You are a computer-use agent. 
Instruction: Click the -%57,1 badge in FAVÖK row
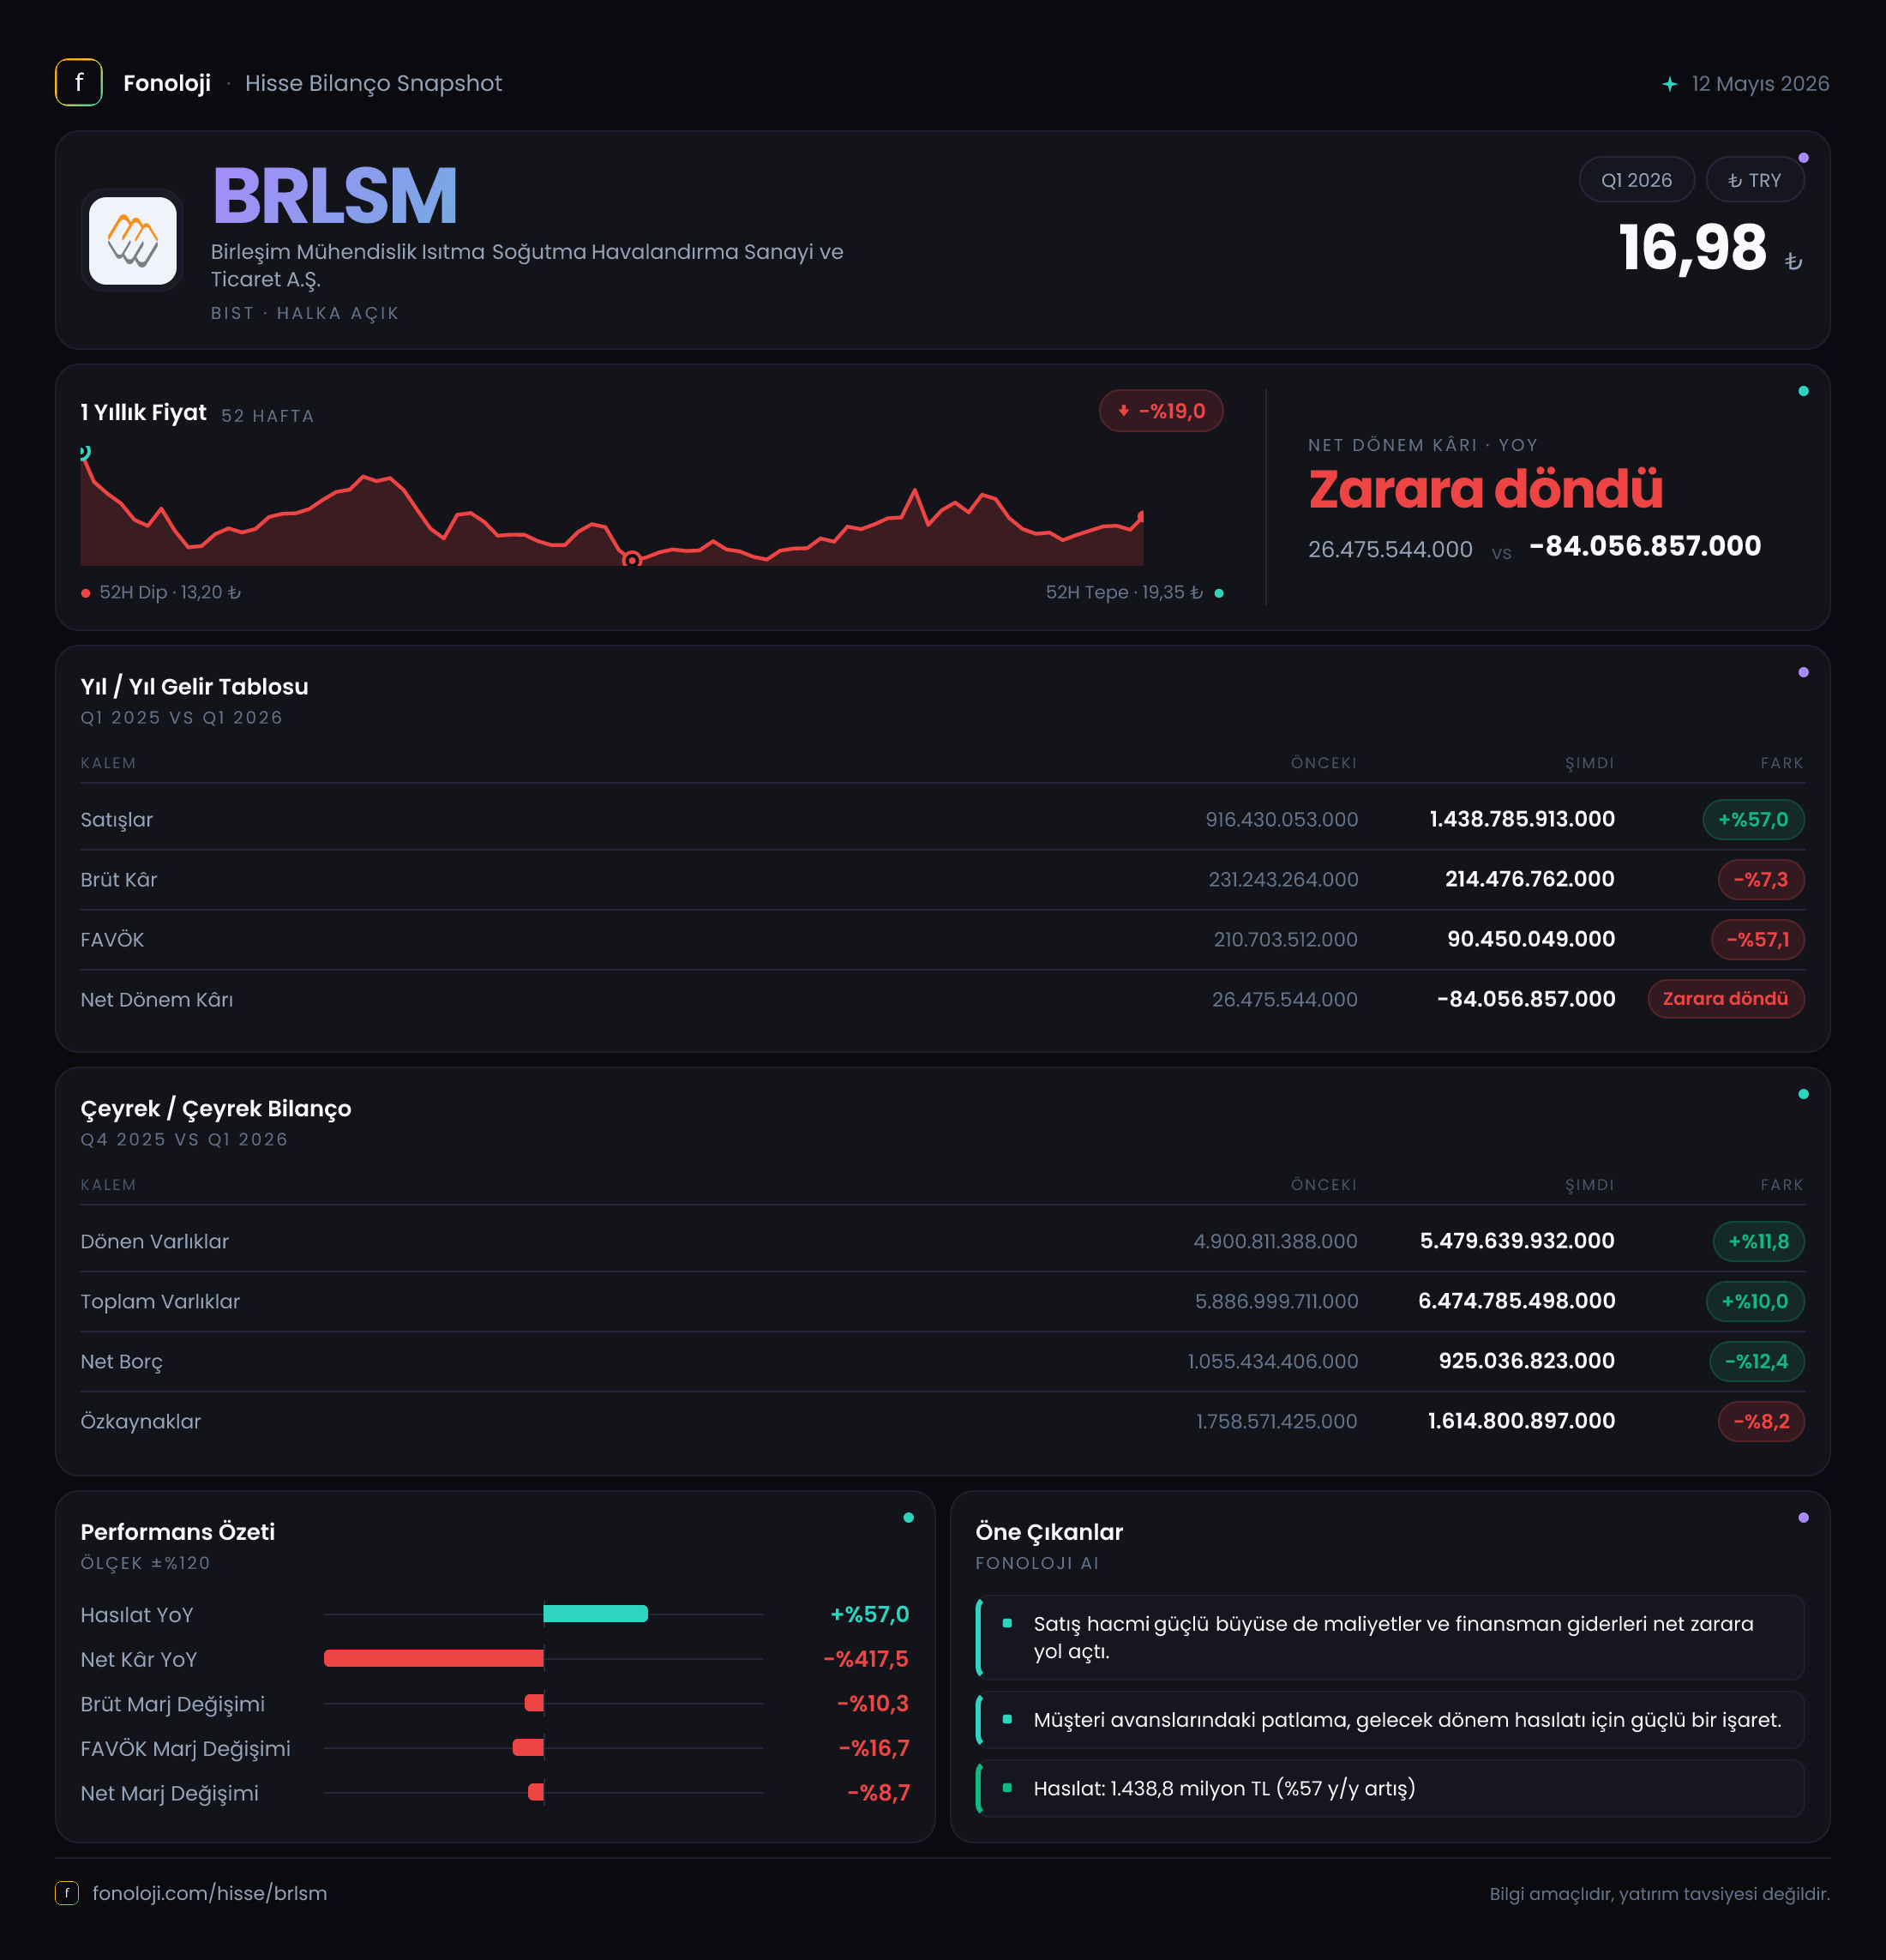click(1757, 940)
